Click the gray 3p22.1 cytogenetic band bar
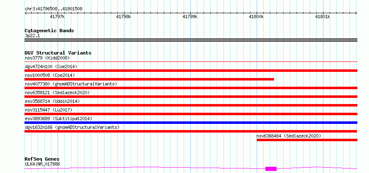Image resolution: width=369 pixels, height=173 pixels. point(191,40)
